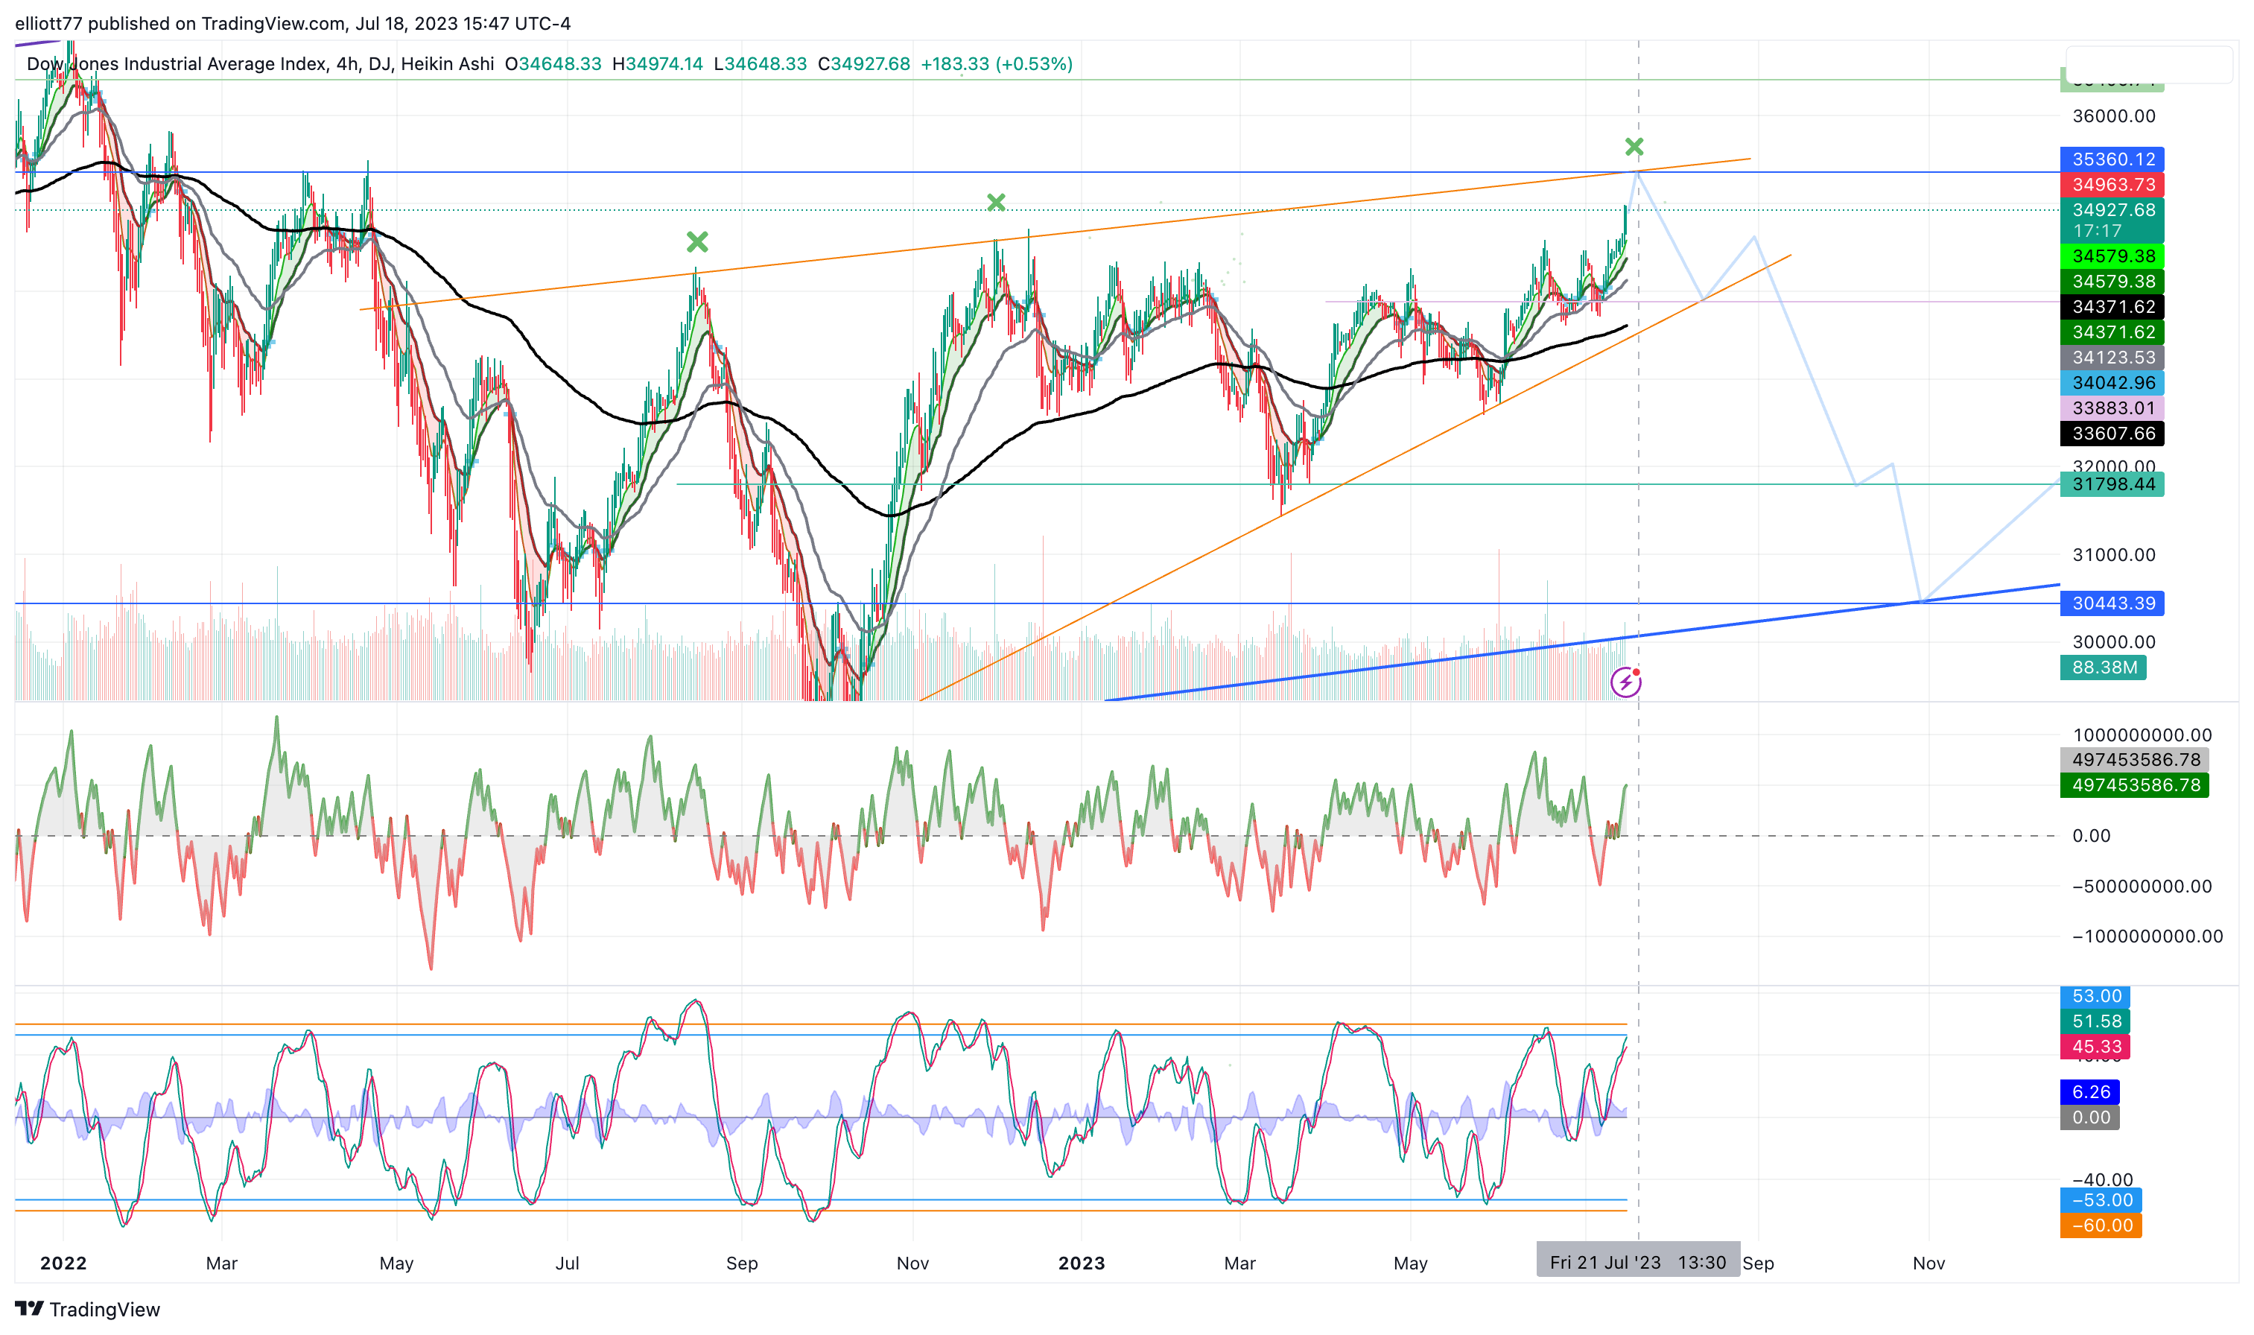Click the black 33607.66 price label
The image size is (2254, 1335).
(2112, 434)
